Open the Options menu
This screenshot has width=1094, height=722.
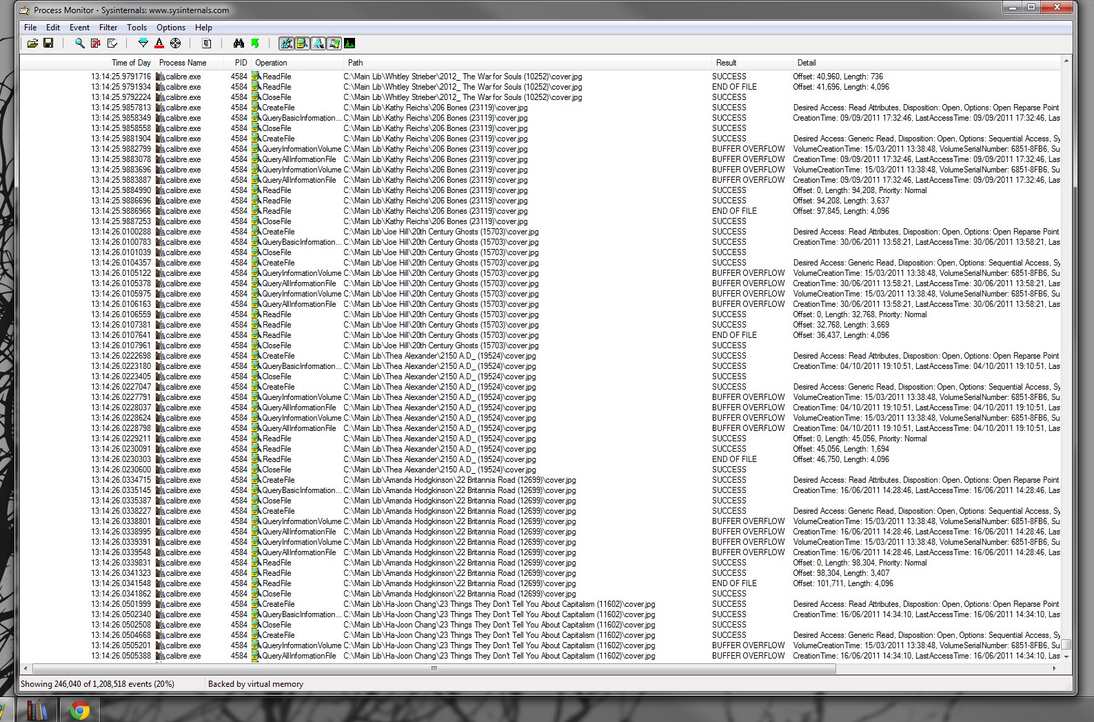pyautogui.click(x=171, y=28)
